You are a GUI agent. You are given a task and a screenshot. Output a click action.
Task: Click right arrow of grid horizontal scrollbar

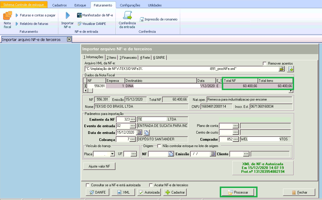(x=291, y=91)
